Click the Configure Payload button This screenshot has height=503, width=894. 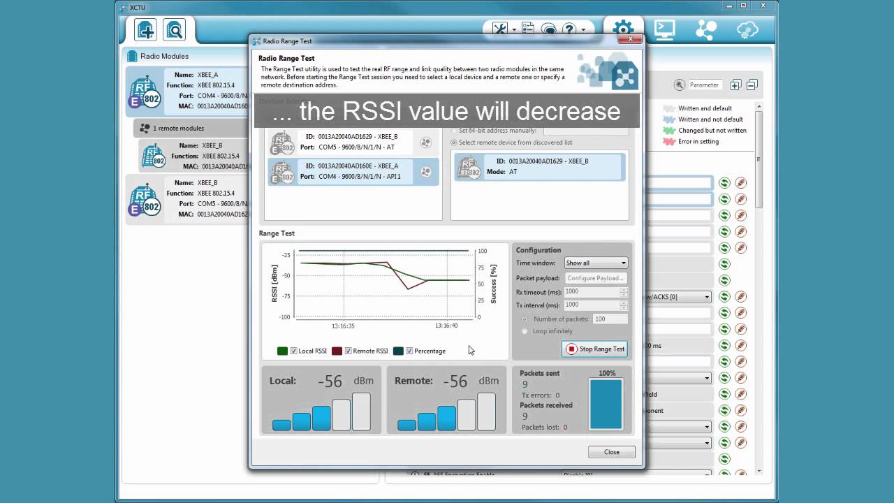[x=596, y=278]
